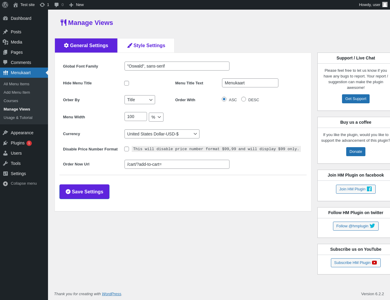
Task: Click the WordPress logo icon
Action: click(5, 5)
